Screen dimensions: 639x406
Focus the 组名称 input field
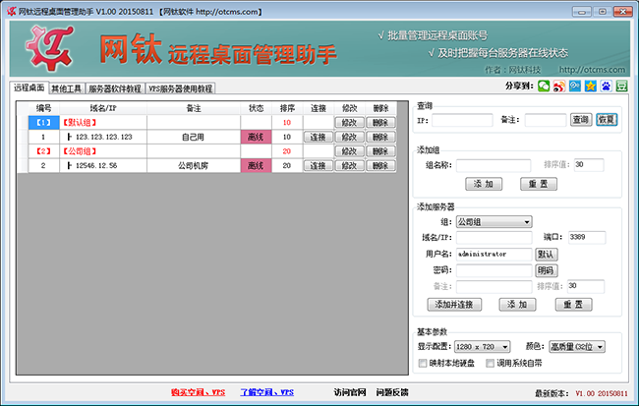point(494,165)
